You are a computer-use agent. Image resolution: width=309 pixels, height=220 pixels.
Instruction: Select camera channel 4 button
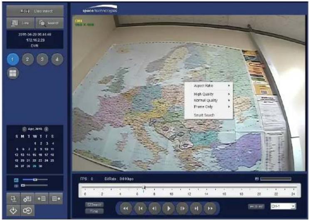(x=57, y=59)
